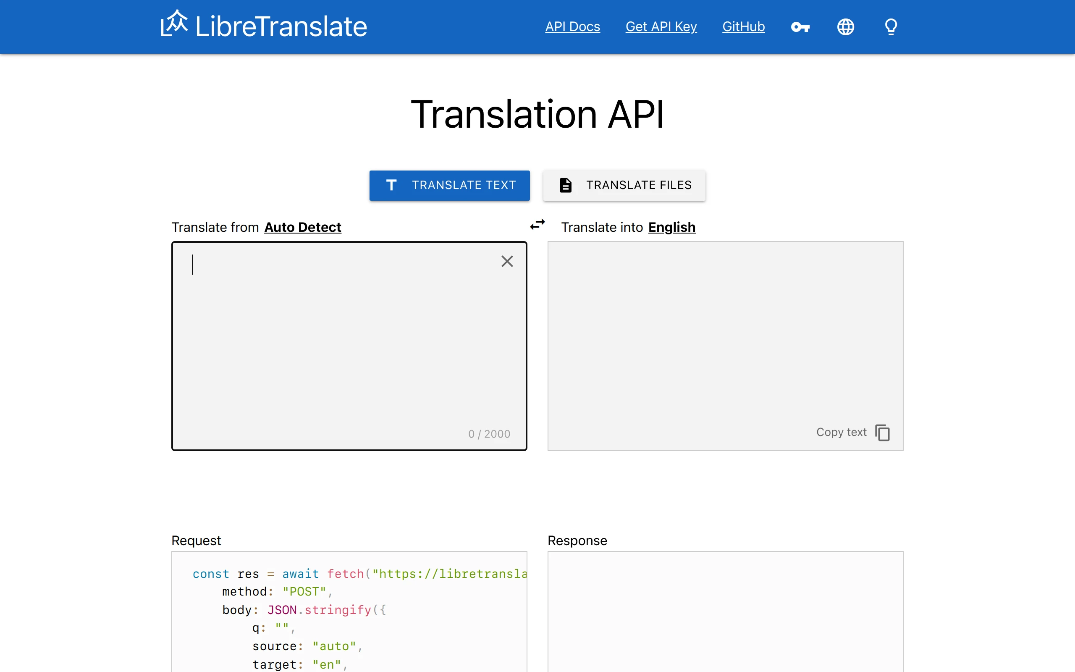Clear the input text with the X icon
Image resolution: width=1075 pixels, height=672 pixels.
click(x=506, y=261)
